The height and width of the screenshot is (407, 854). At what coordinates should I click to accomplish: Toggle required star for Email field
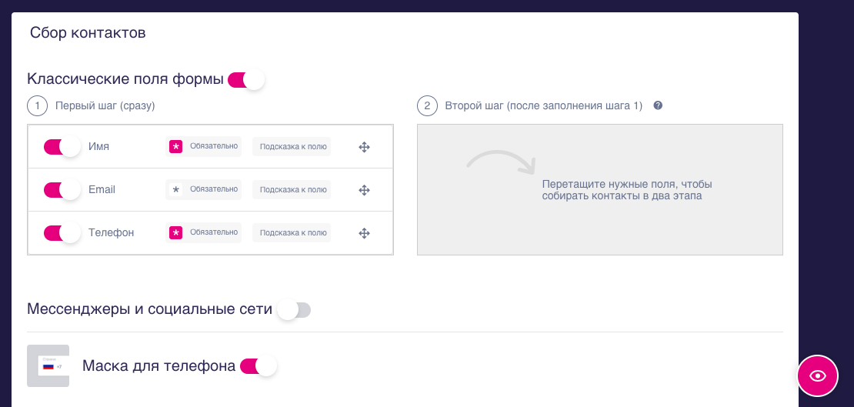[x=176, y=189]
